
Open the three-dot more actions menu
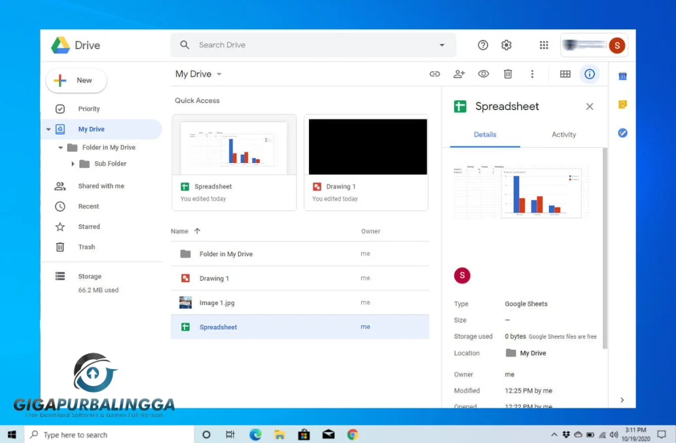[532, 74]
